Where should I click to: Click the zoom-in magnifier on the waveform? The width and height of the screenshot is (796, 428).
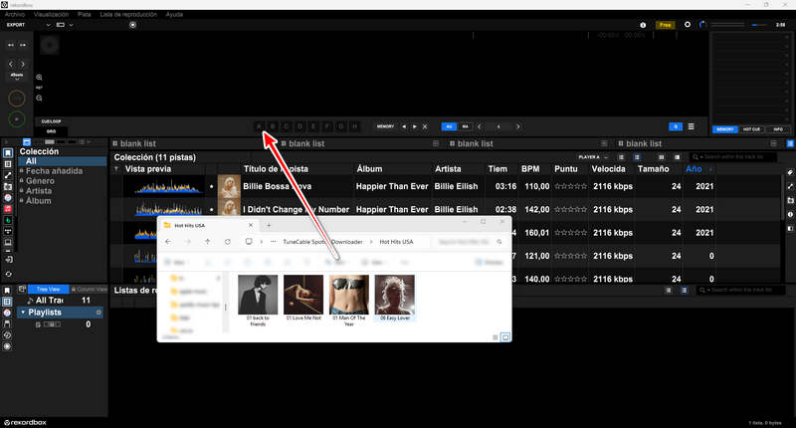[39, 78]
